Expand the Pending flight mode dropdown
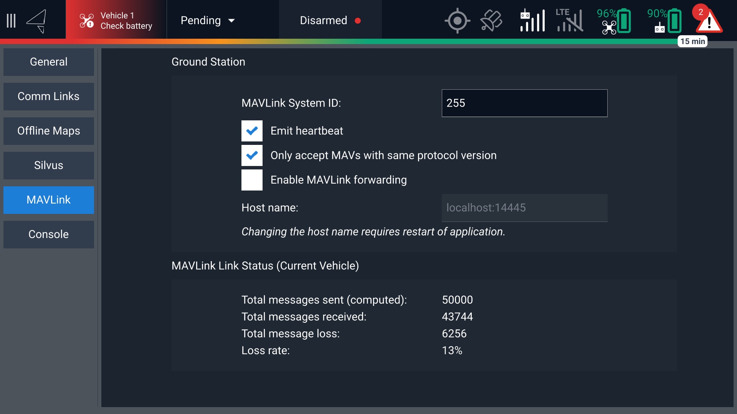737x414 pixels. (x=208, y=21)
